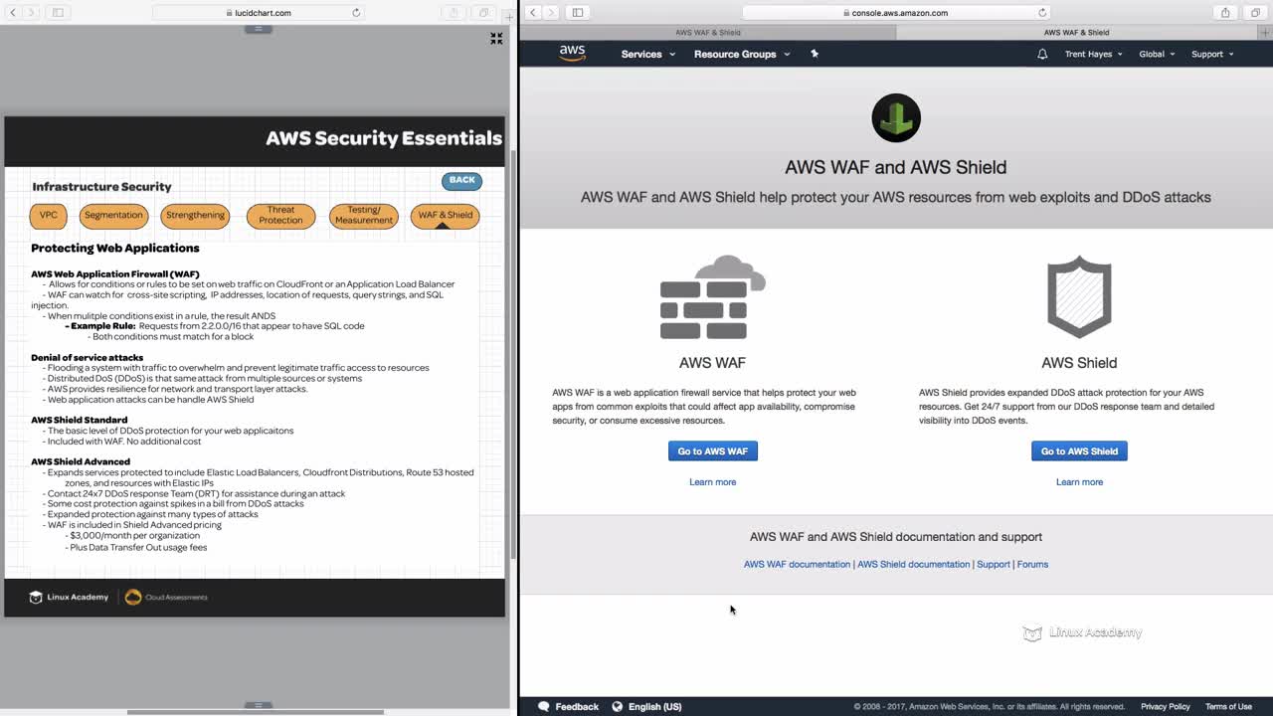Click the 'Infrastructure Security' title on the slide

[101, 187]
